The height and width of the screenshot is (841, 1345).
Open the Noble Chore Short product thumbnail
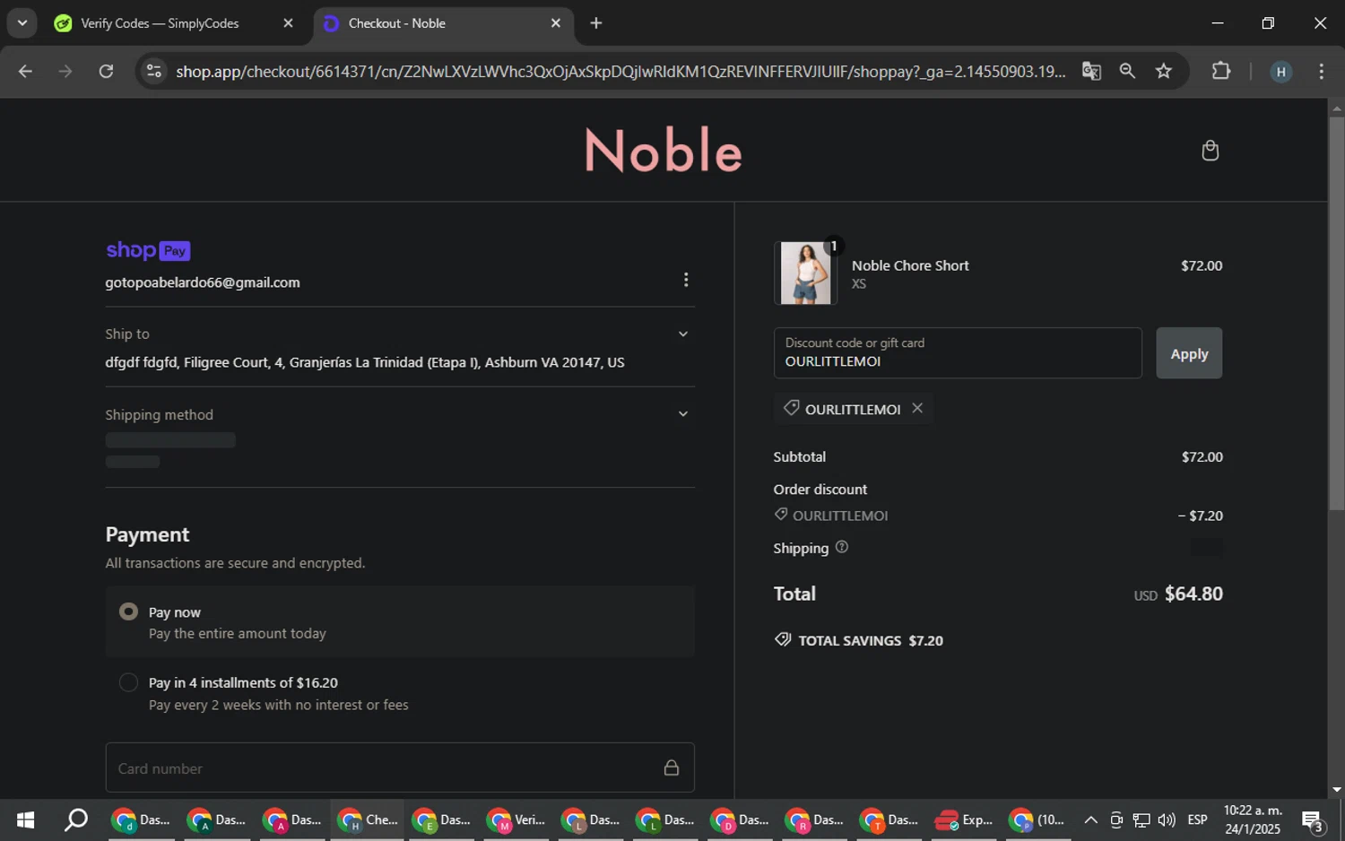pyautogui.click(x=805, y=273)
